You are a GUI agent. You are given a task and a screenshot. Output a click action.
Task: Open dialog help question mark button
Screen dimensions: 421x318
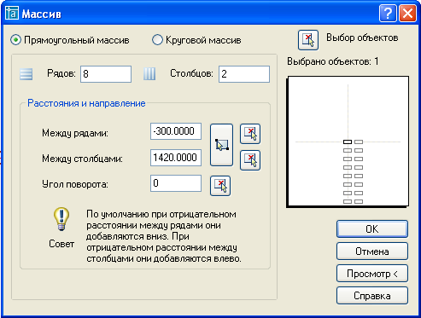[388, 13]
